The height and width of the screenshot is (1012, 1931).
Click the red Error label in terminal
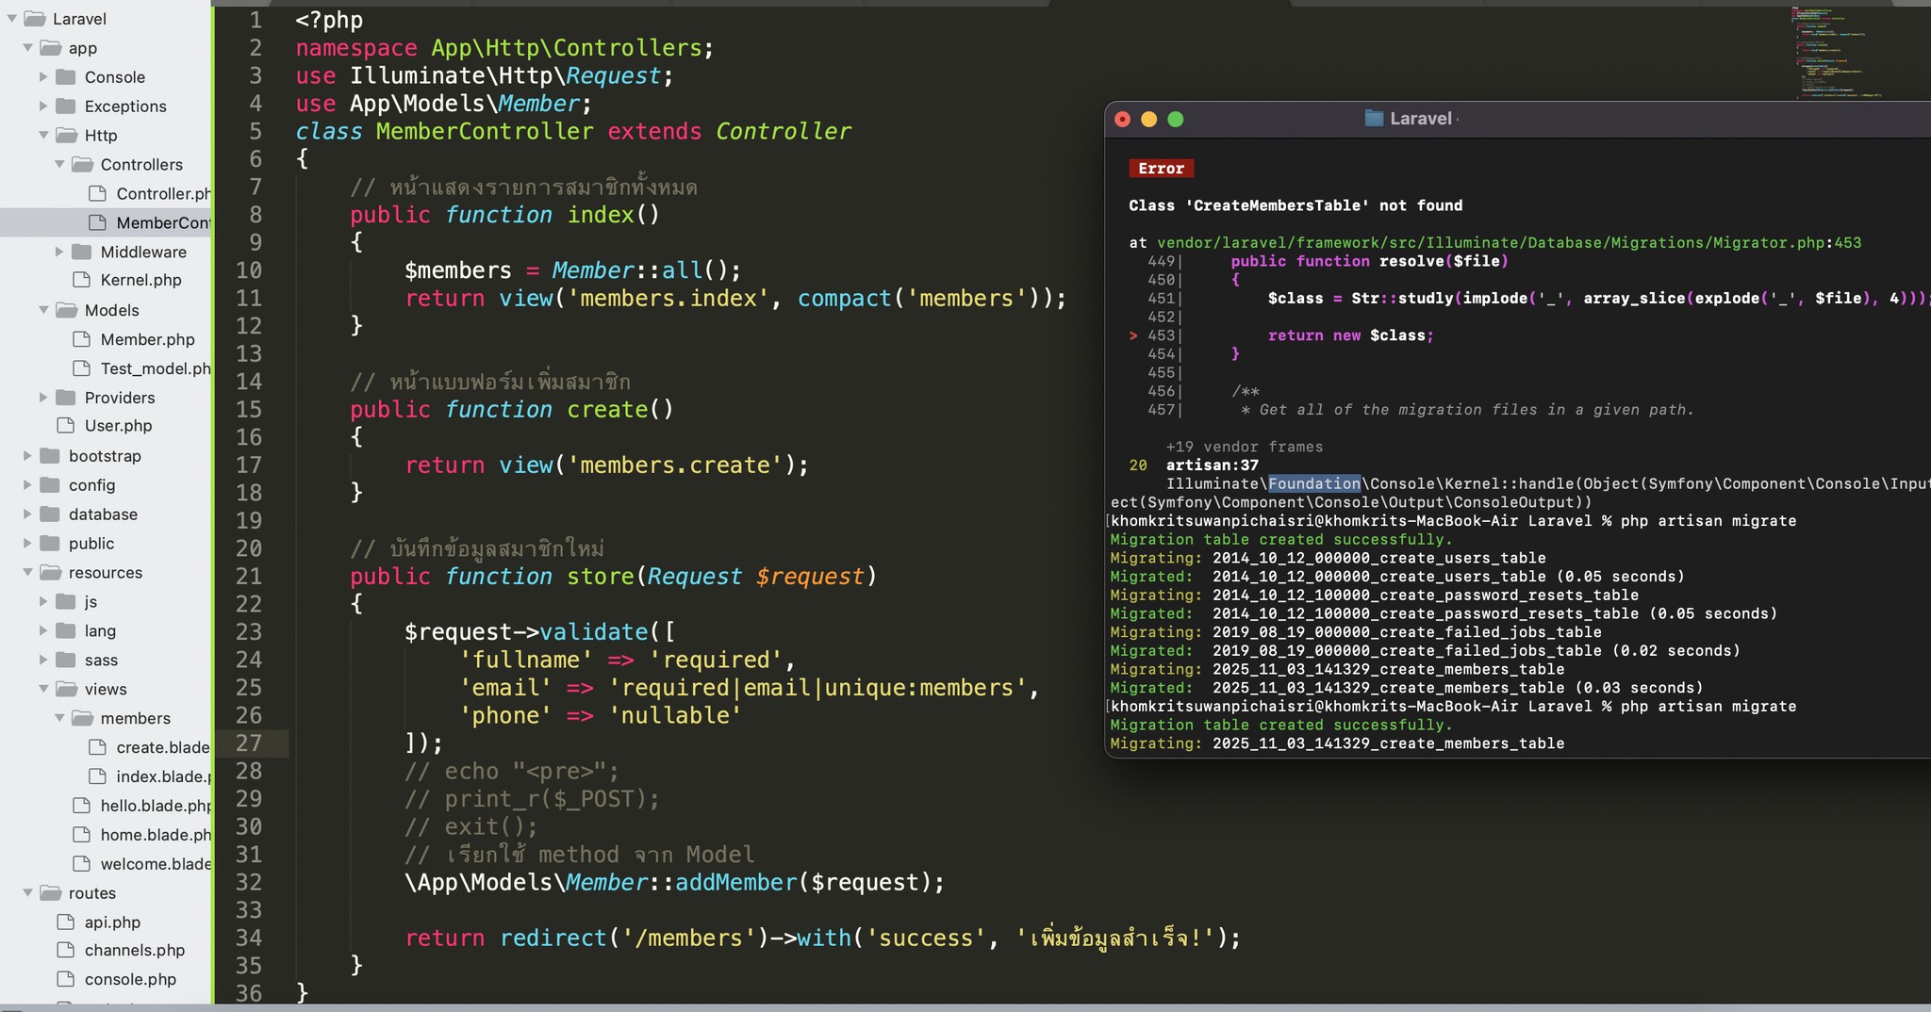(1161, 169)
